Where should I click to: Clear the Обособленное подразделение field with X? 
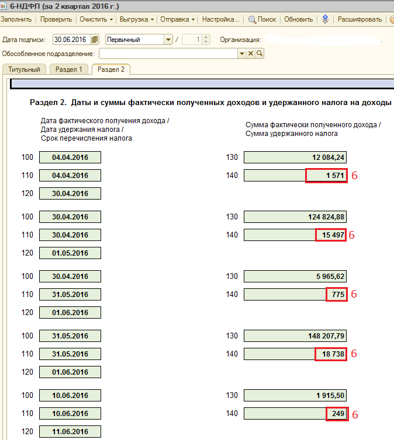click(251, 53)
